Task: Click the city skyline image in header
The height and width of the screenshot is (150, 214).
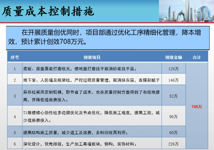Action: pos(186,11)
